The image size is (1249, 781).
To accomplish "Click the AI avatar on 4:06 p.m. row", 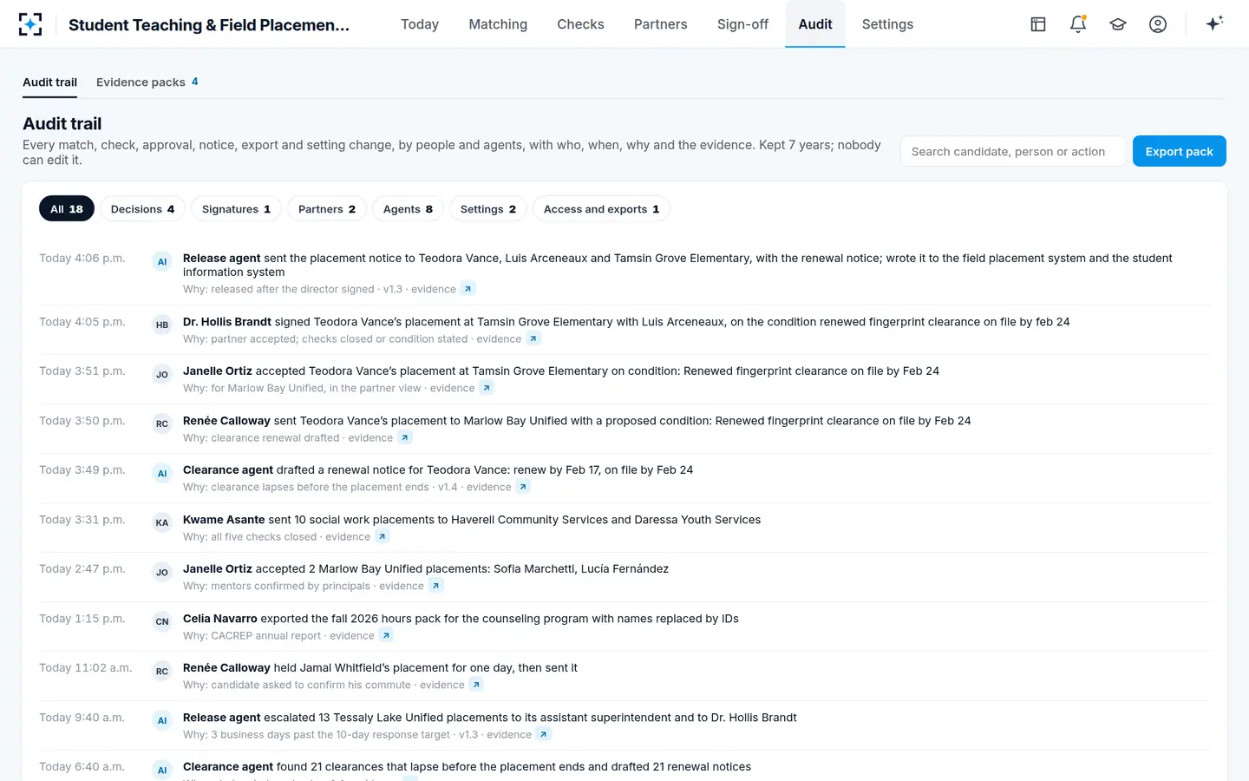I will [x=162, y=261].
